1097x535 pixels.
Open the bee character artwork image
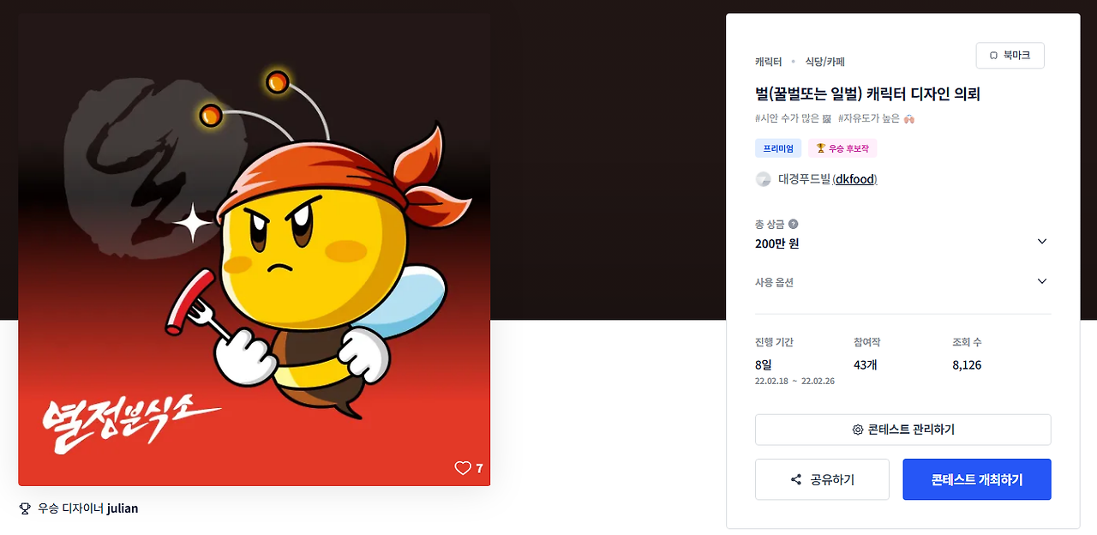[x=254, y=249]
